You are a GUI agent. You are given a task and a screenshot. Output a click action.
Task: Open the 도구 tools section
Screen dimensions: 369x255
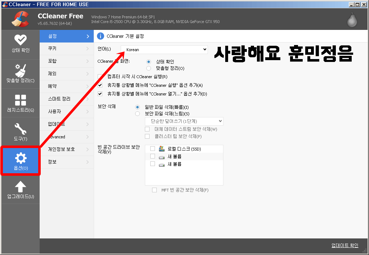click(21, 132)
